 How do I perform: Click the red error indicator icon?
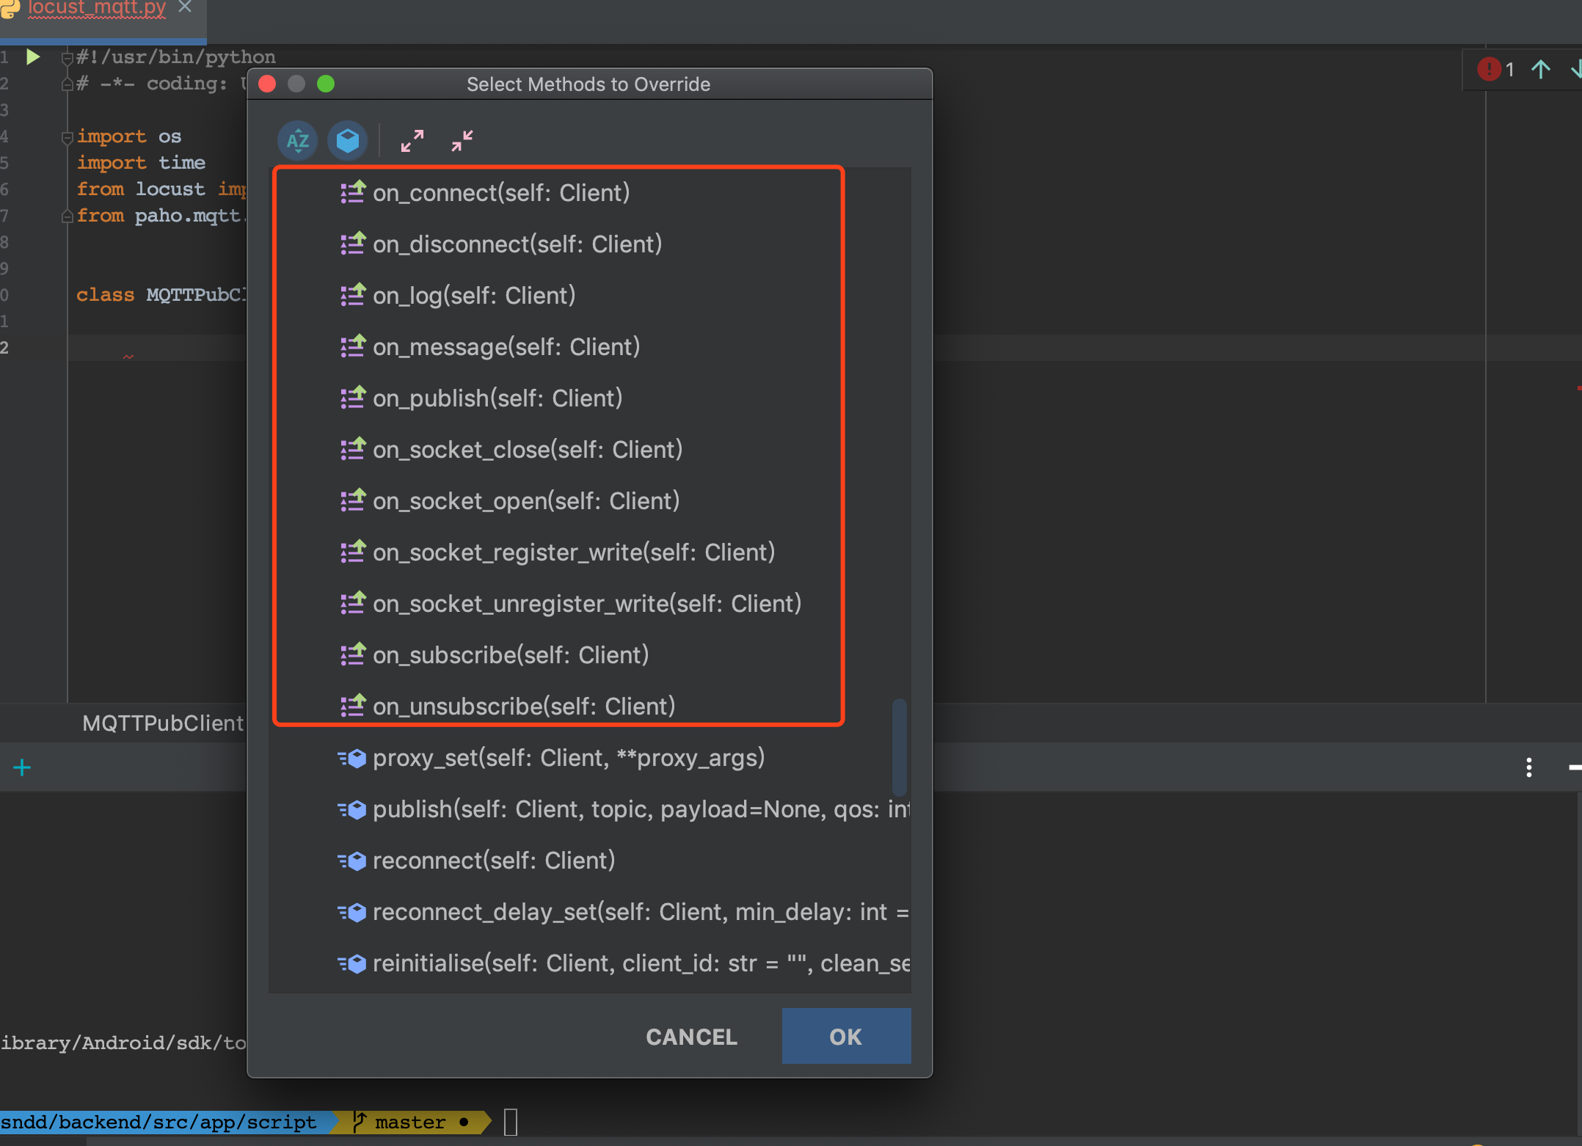[1489, 69]
